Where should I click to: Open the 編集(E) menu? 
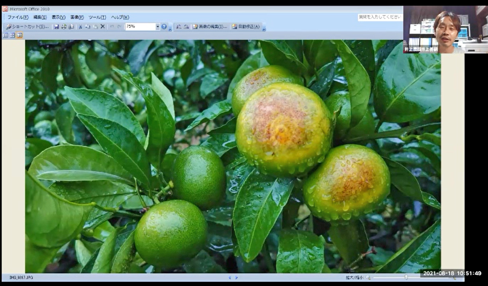coord(40,17)
